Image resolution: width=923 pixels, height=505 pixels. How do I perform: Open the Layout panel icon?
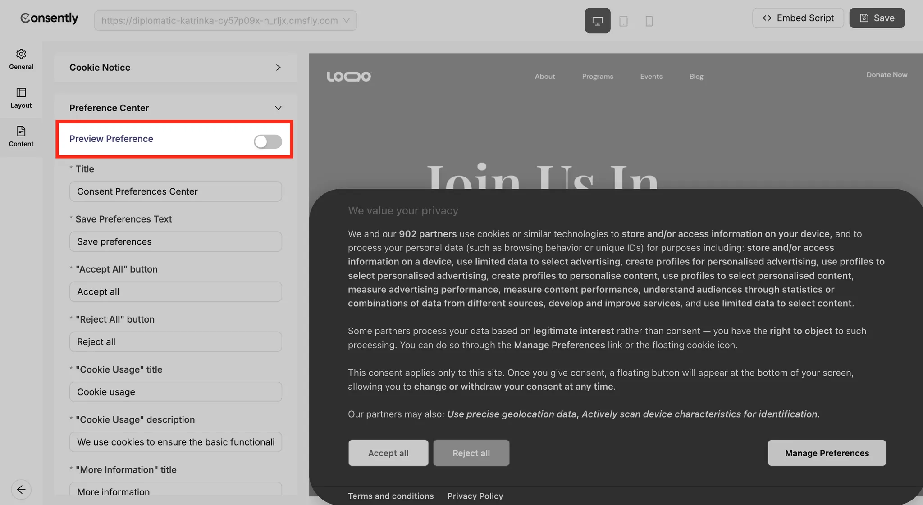click(x=21, y=93)
